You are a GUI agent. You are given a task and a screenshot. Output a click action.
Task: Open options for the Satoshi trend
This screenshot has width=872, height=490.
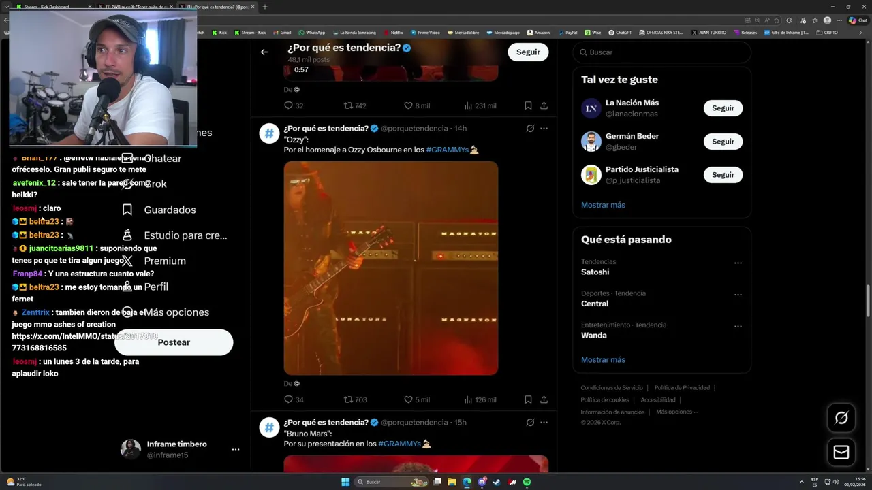[738, 263]
